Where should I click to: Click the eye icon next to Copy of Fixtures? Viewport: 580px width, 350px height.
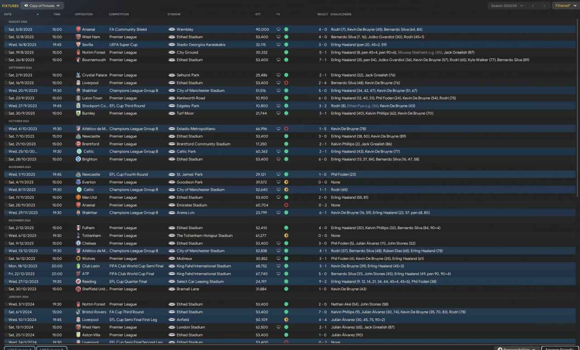click(26, 6)
